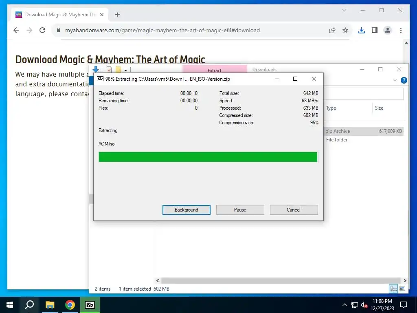Show hidden tray icons
This screenshot has height=313, width=417.
tap(345, 305)
